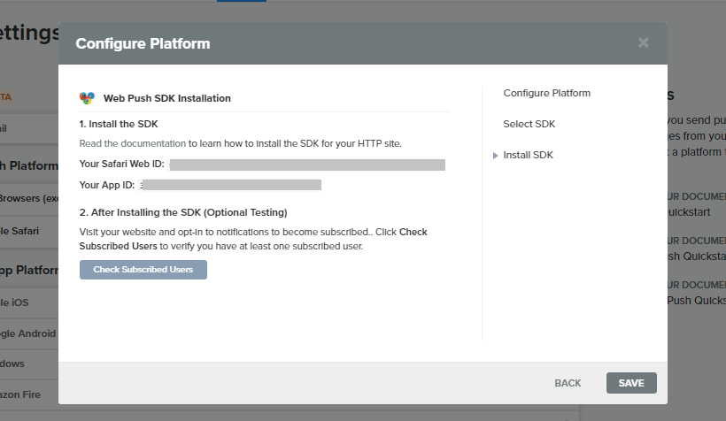Click the Configure Platform dialog title
Viewport: 726px width, 421px height.
tap(143, 42)
